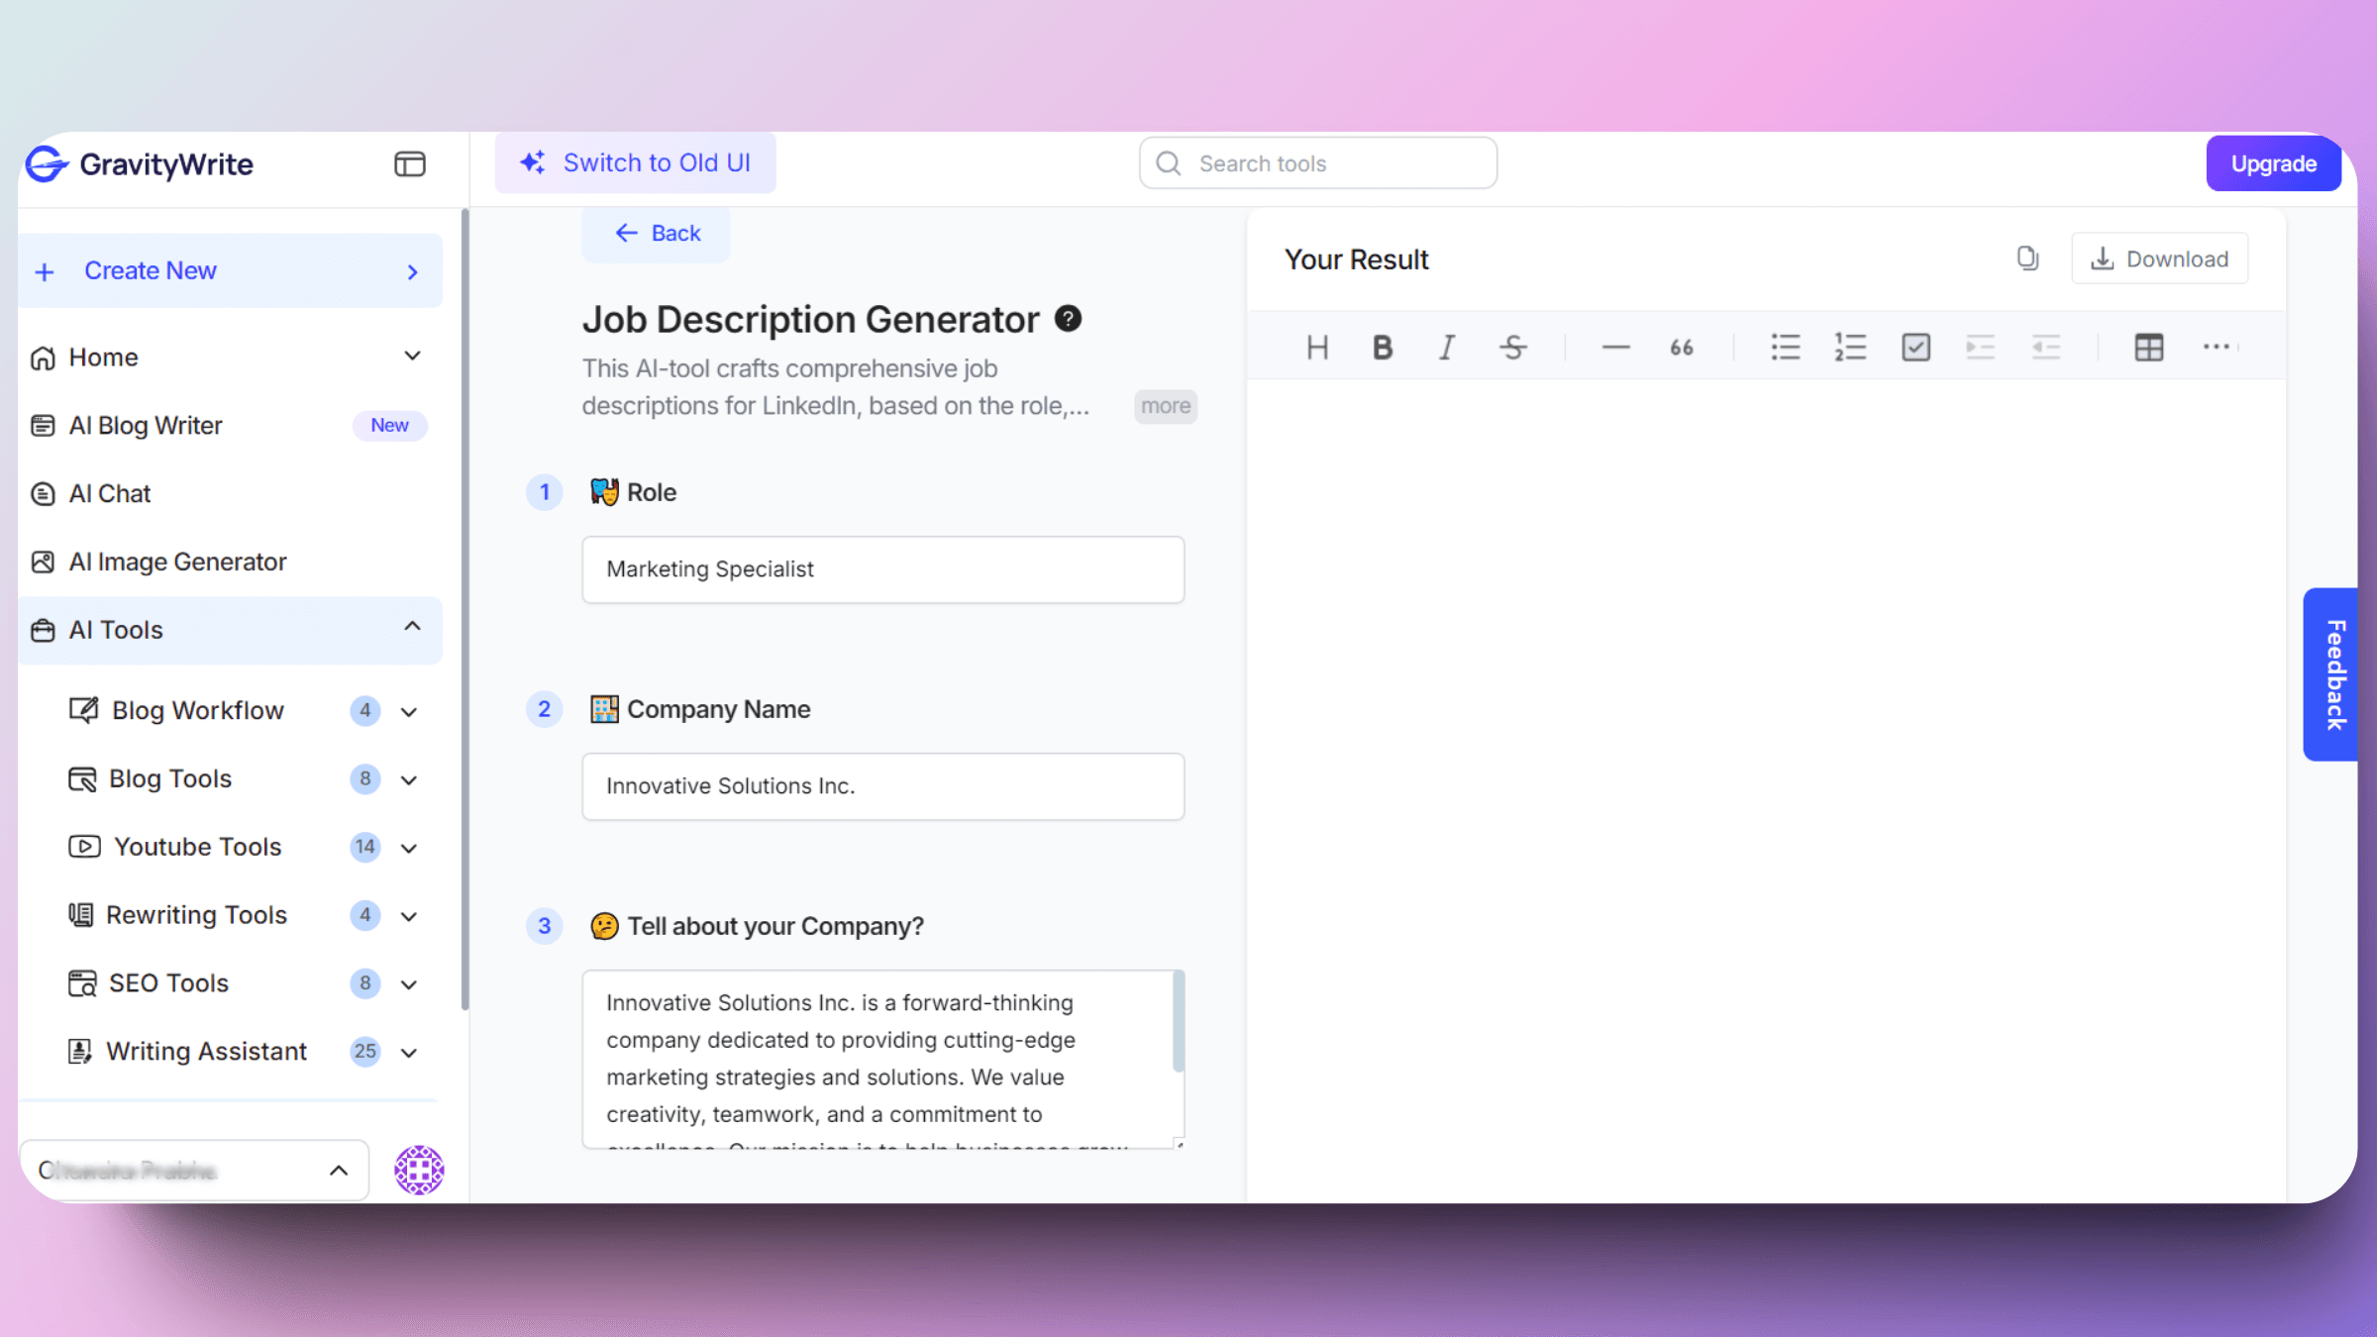The width and height of the screenshot is (2377, 1337).
Task: Insert a task checkbox list
Action: click(x=1915, y=348)
